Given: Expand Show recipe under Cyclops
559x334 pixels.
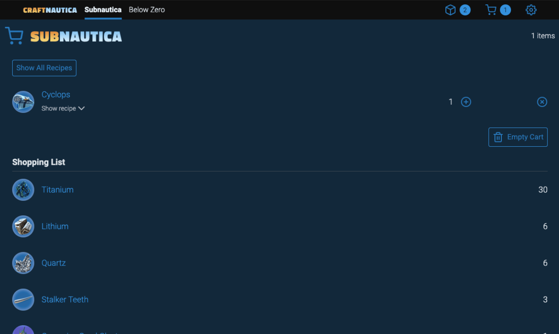Looking at the screenshot, I should (x=63, y=109).
